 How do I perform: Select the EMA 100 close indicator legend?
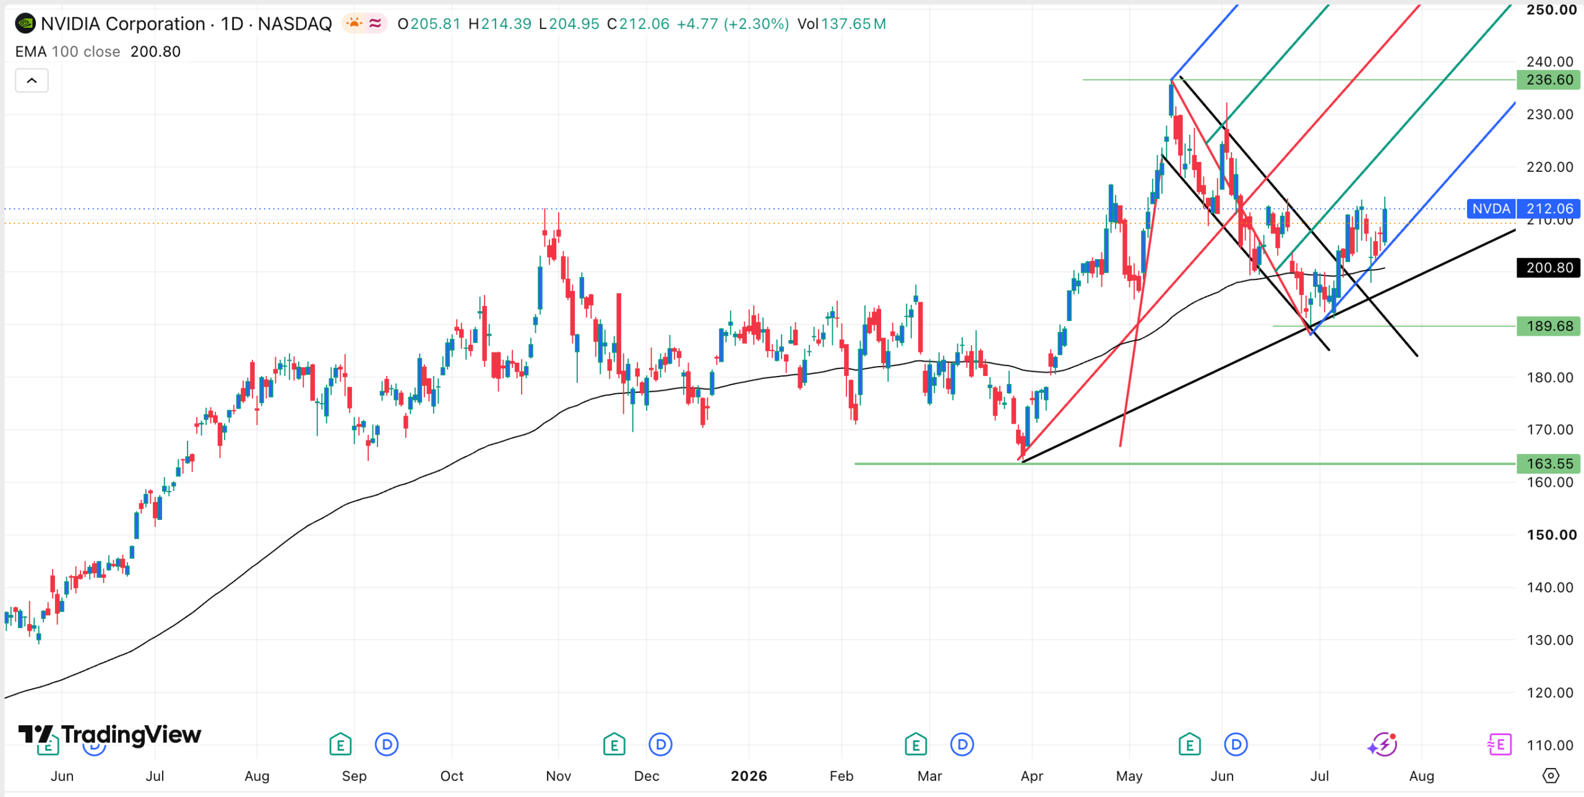(67, 51)
